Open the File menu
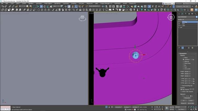 (x=2, y=3)
